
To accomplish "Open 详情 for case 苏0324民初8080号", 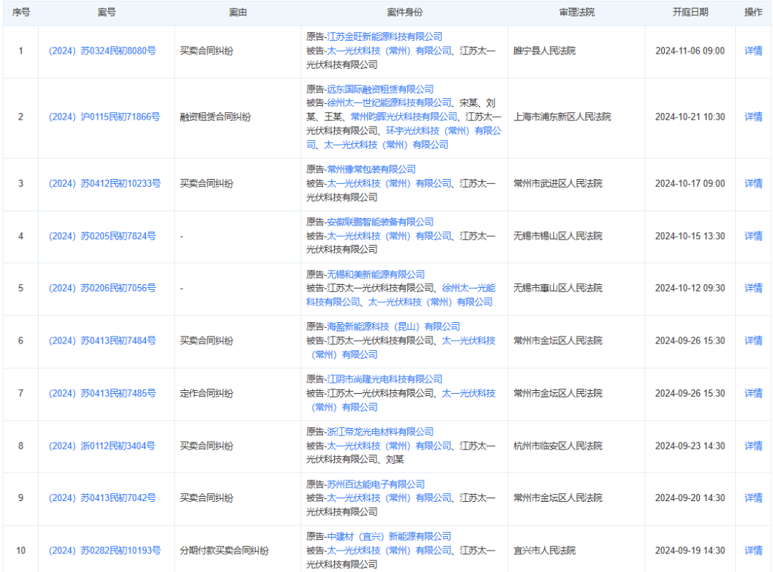I will (753, 51).
